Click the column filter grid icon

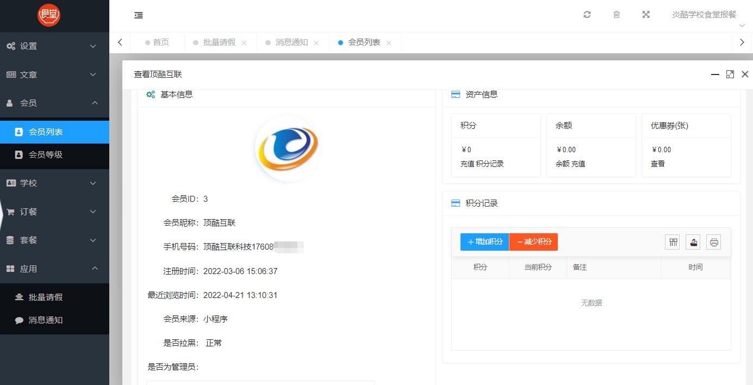673,243
